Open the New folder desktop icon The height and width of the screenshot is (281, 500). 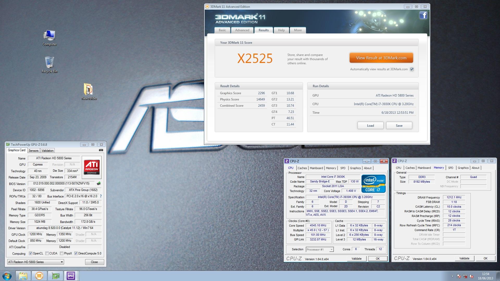tap(89, 92)
